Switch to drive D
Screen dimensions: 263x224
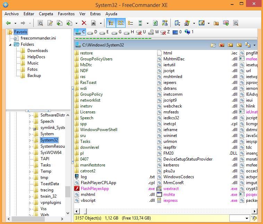click(x=92, y=32)
